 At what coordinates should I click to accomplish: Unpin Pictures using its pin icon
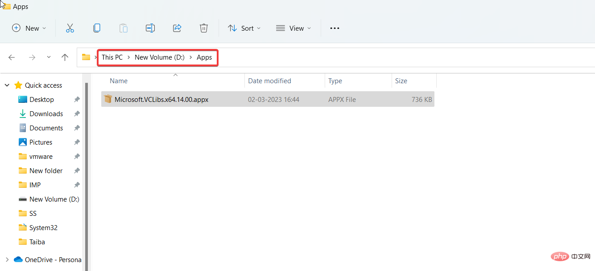pyautogui.click(x=77, y=142)
